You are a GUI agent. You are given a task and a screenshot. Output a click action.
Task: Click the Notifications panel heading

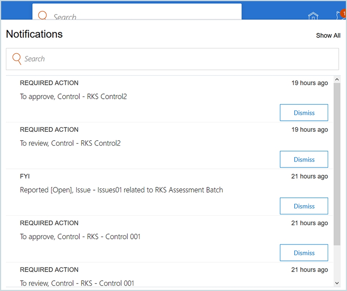(34, 34)
